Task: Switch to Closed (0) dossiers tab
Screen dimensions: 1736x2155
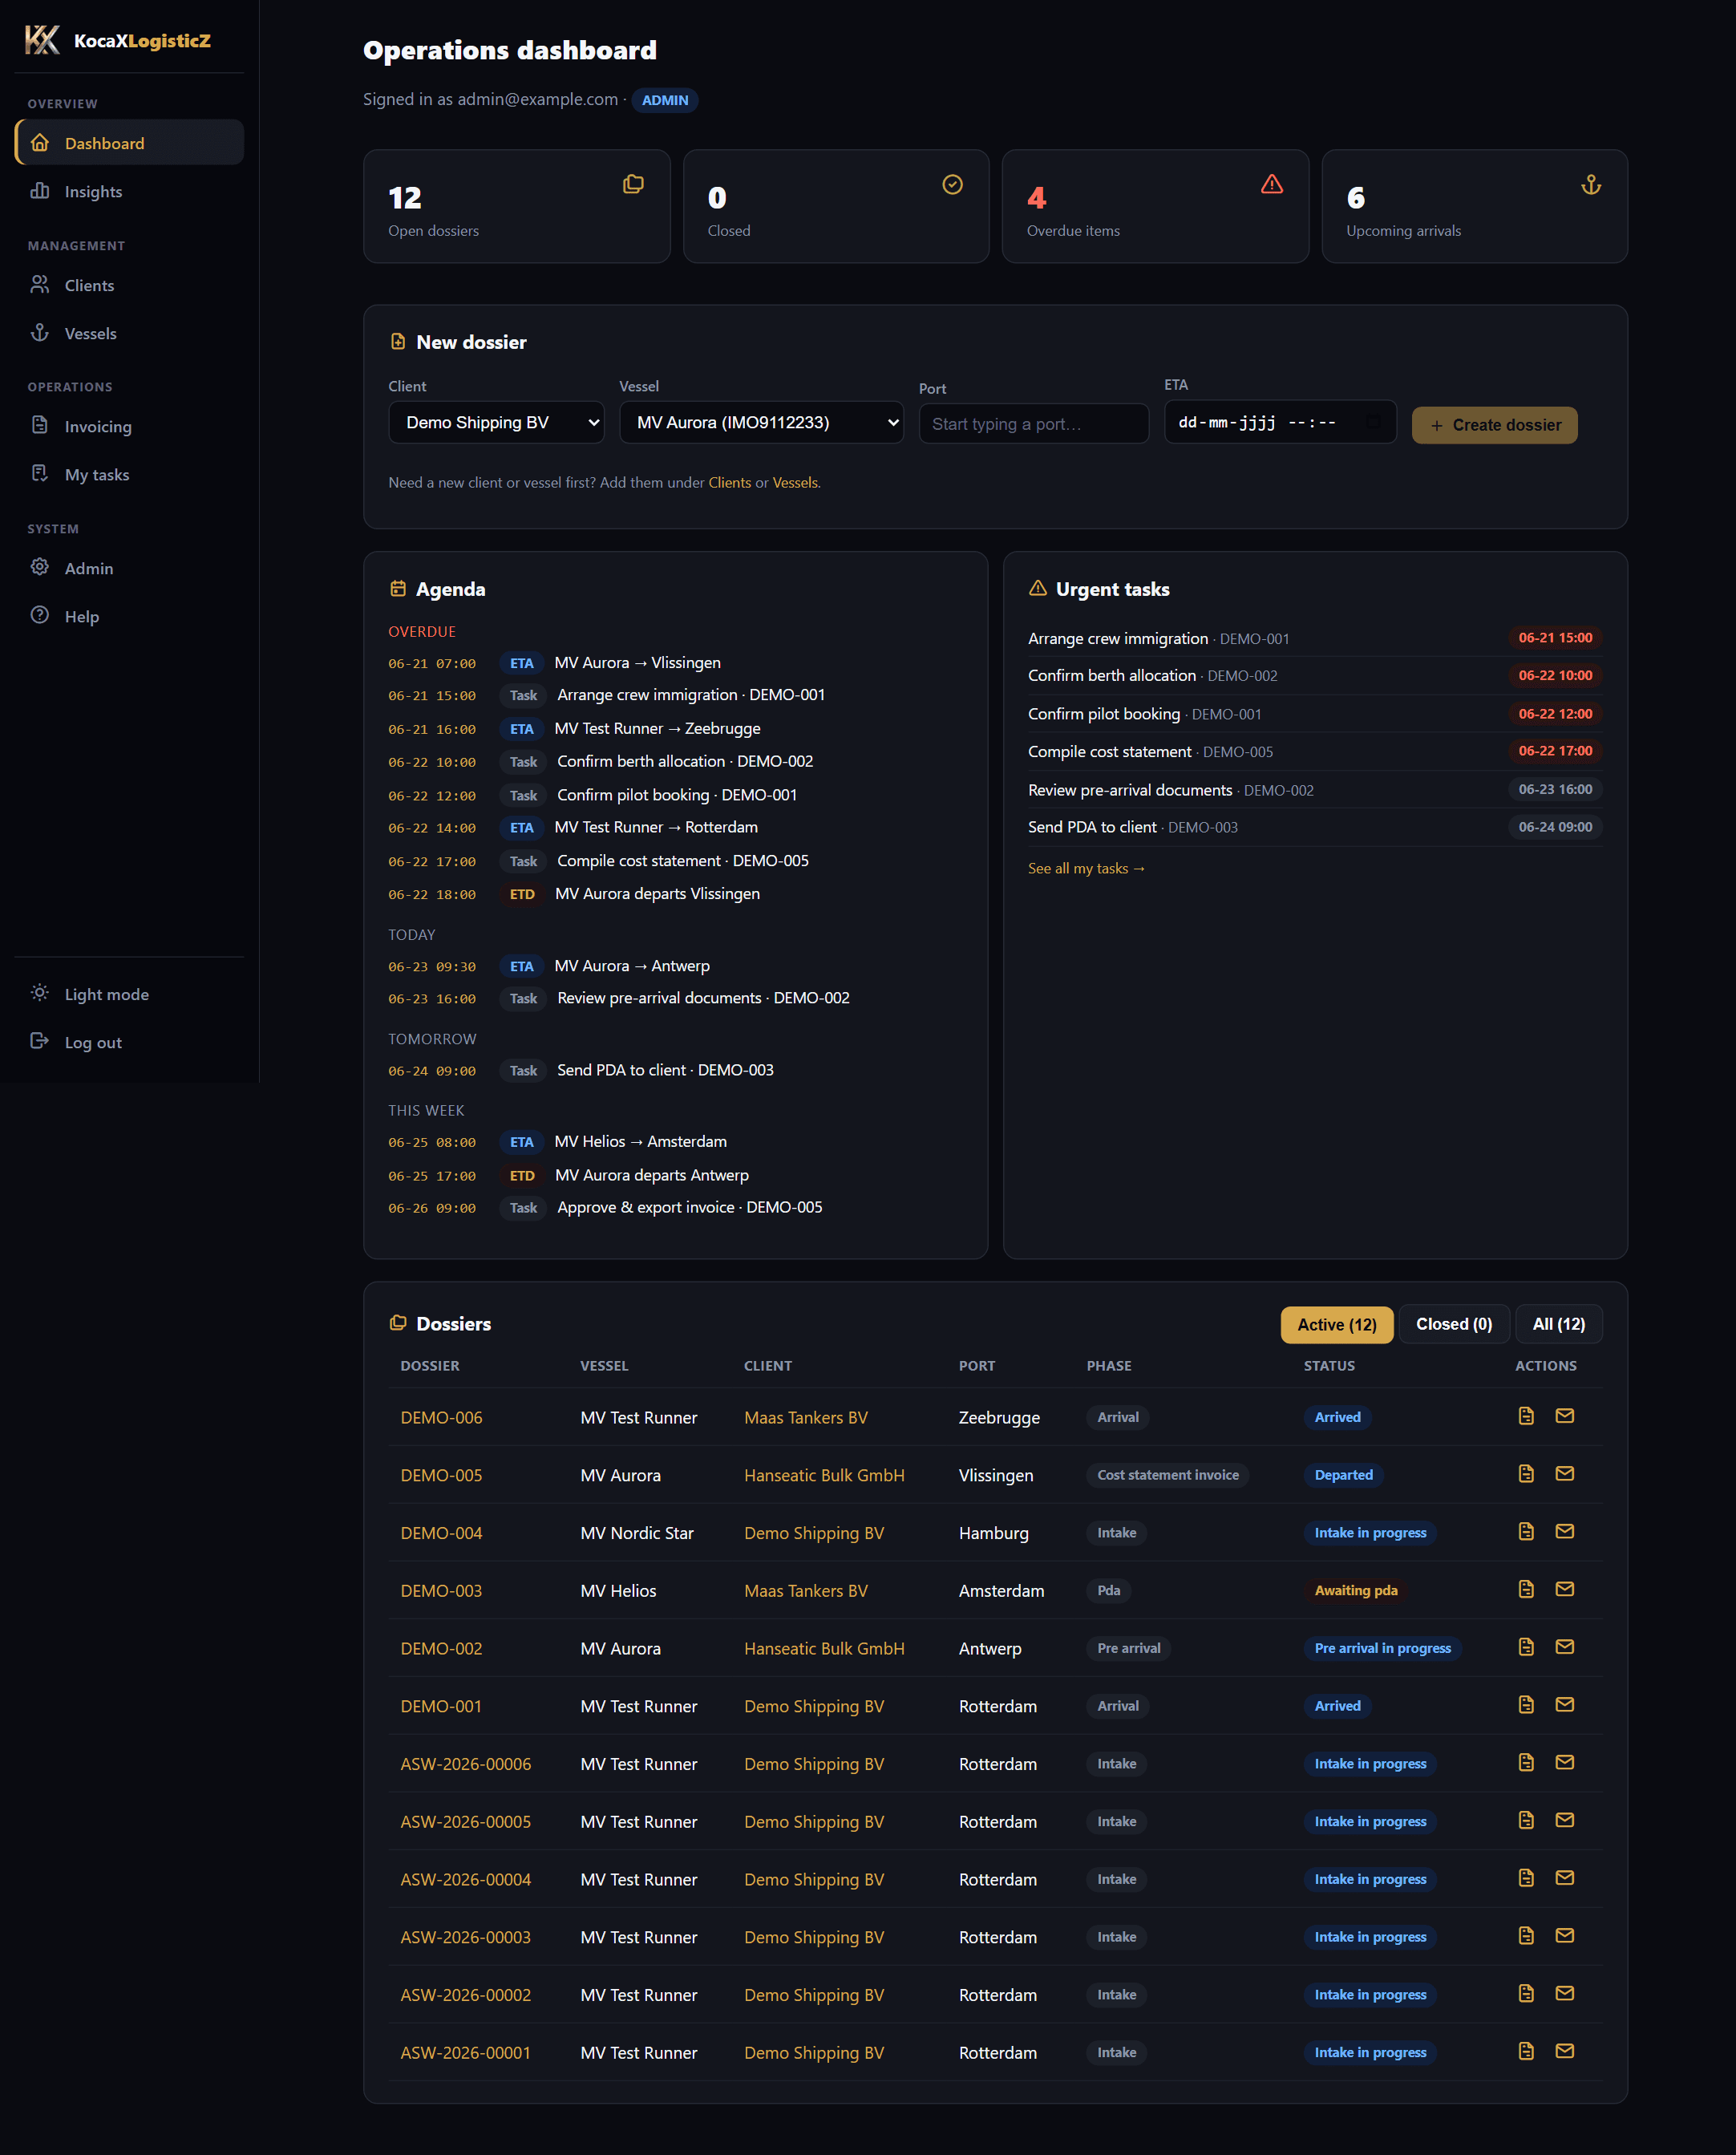Action: tap(1454, 1324)
